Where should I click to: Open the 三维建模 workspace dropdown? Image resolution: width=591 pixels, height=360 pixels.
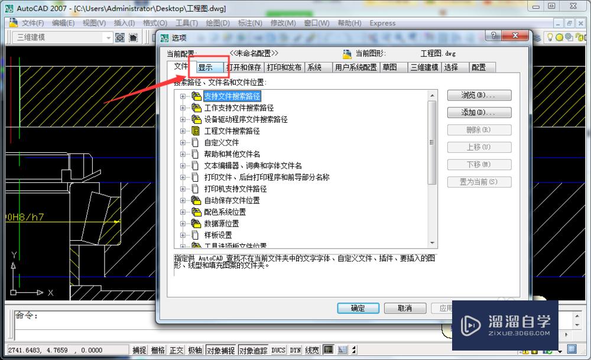coord(109,38)
